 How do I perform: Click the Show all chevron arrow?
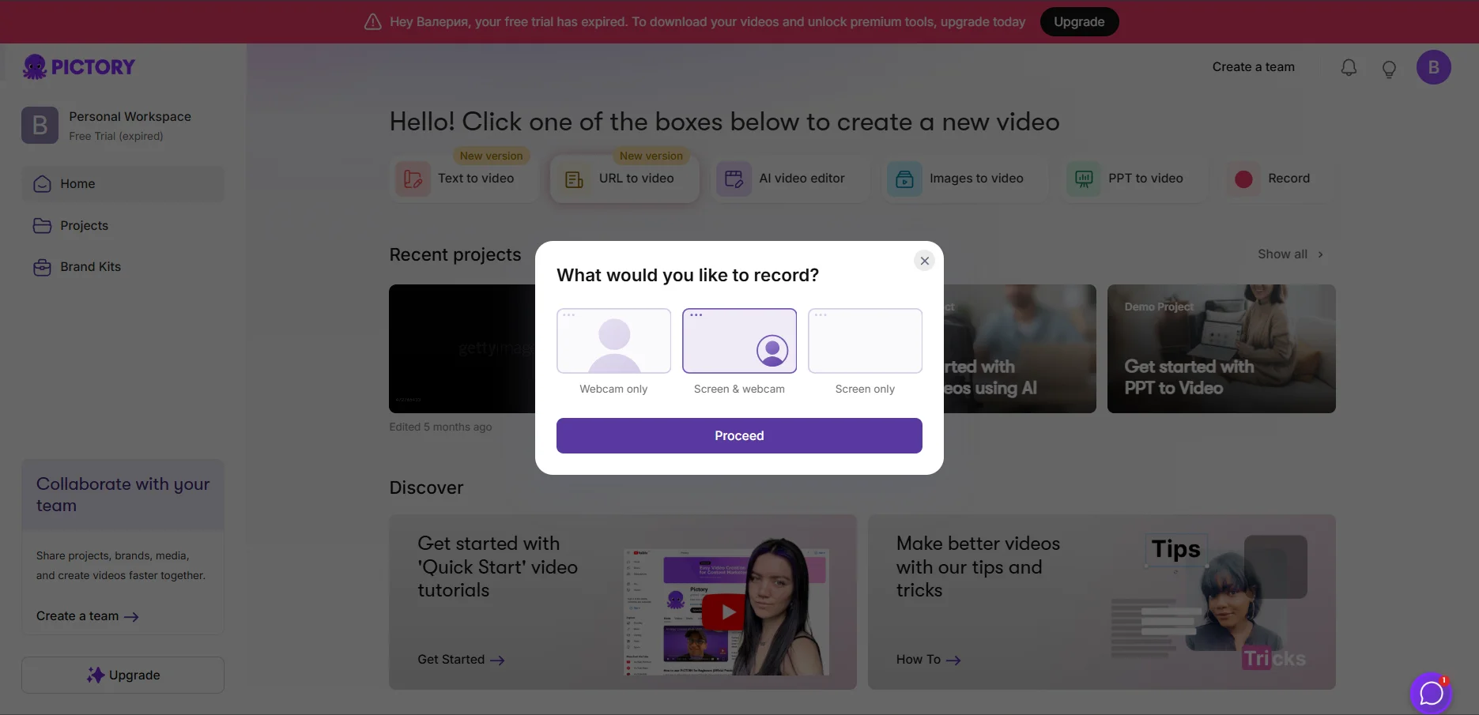point(1320,254)
